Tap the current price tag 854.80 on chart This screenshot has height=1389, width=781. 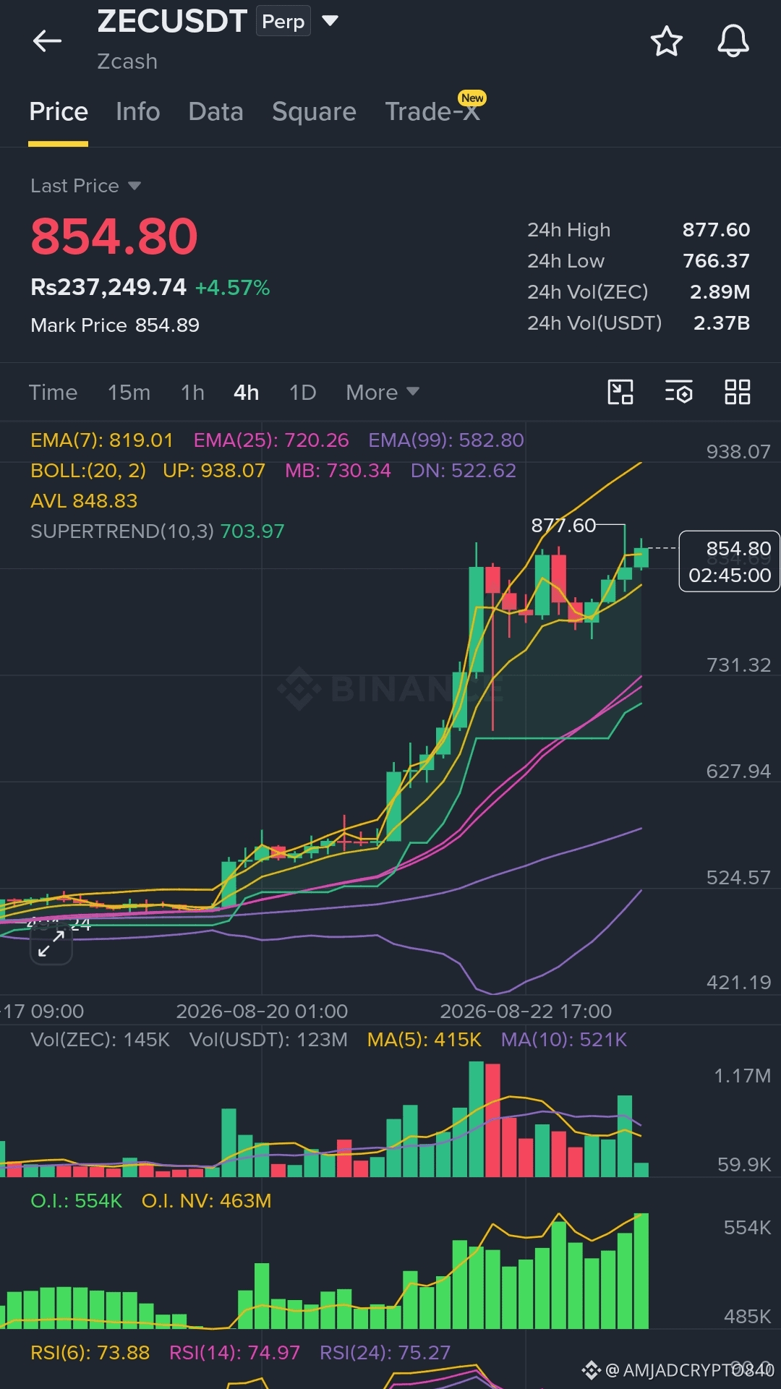730,562
